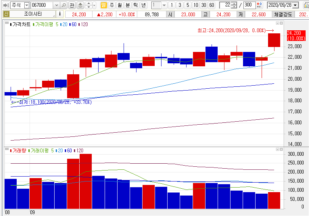Select the 월 monthly chart period
Screen dimensions: 309x216
pos(120,5)
